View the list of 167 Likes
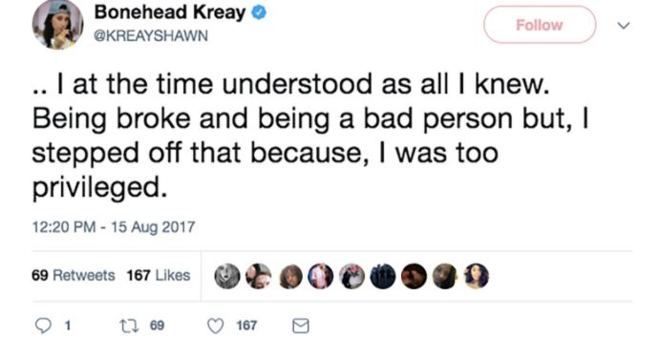The image size is (659, 358). point(159,275)
